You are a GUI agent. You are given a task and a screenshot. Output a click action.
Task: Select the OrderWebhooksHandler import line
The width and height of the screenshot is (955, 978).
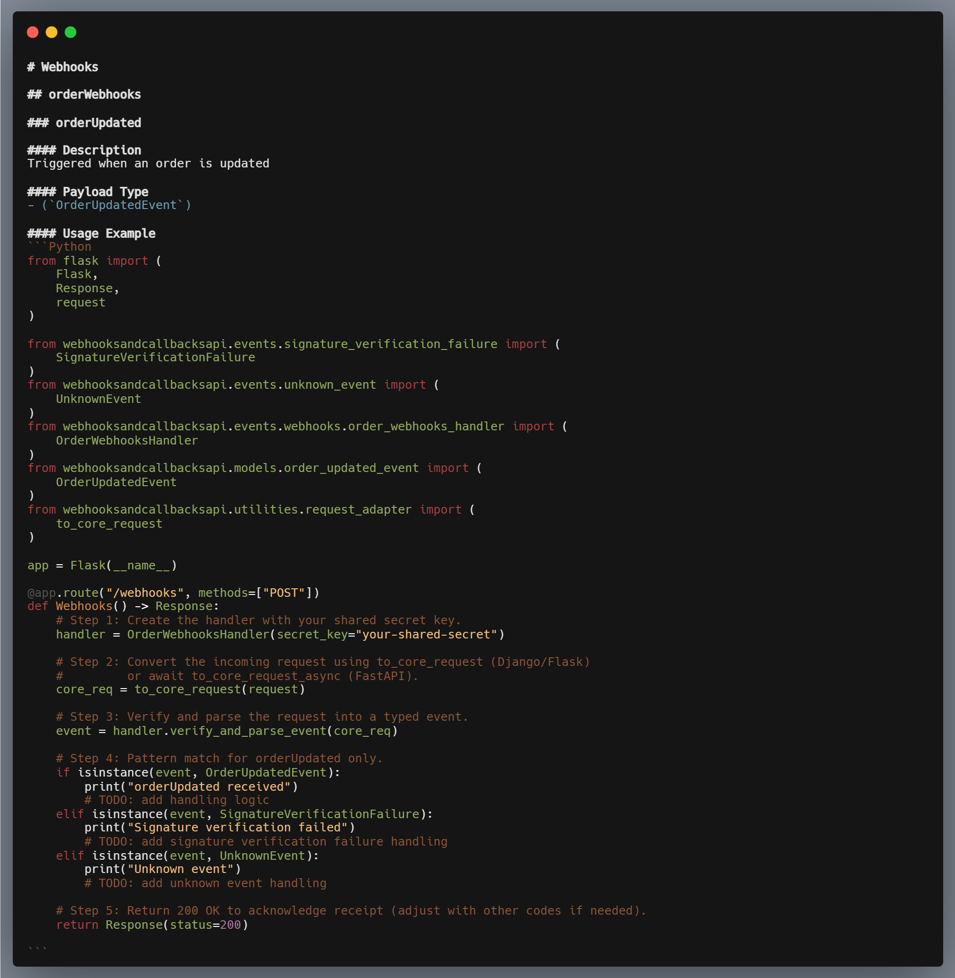(x=126, y=440)
